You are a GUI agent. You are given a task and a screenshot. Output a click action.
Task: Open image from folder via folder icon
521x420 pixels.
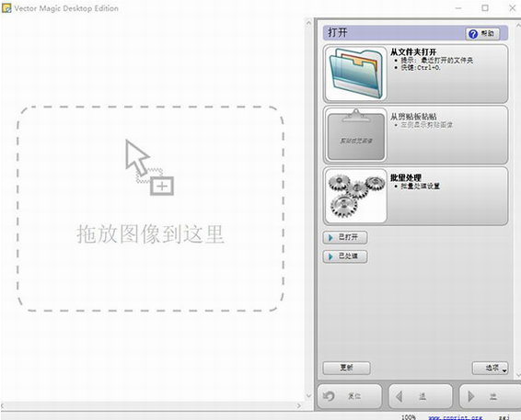point(356,74)
